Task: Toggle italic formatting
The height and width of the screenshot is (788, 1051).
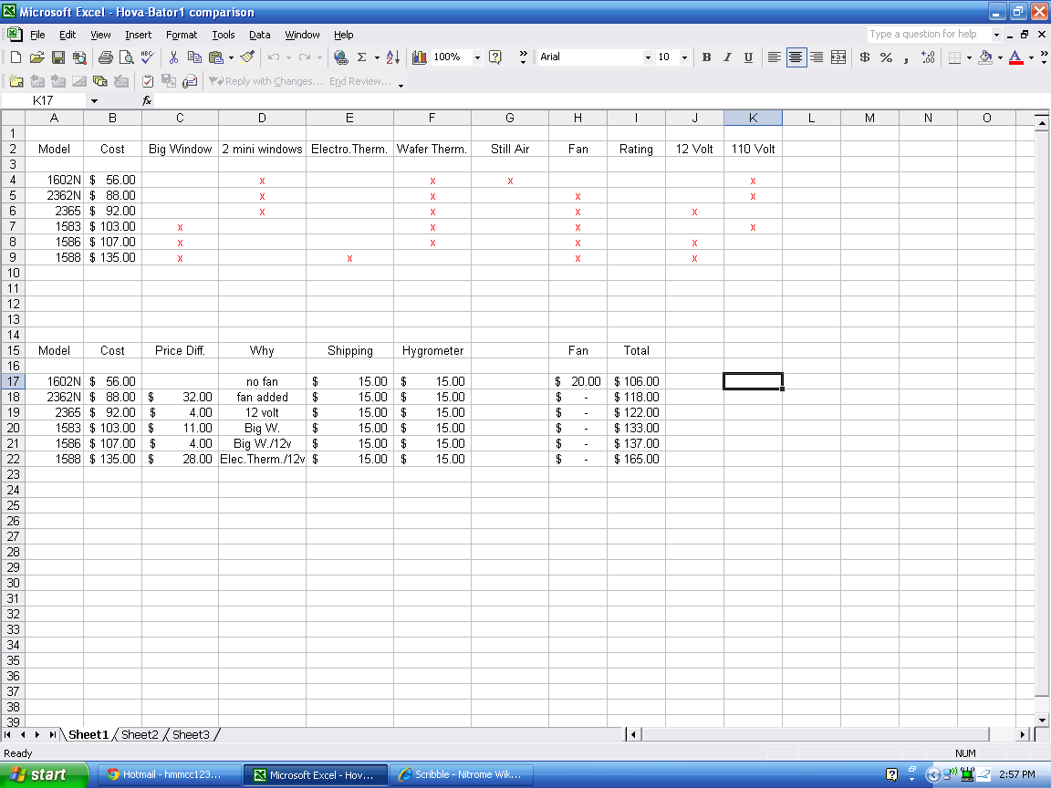Action: coord(727,57)
